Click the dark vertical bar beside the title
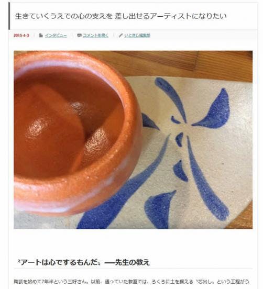Screen dimensions: 263x289 9,16
